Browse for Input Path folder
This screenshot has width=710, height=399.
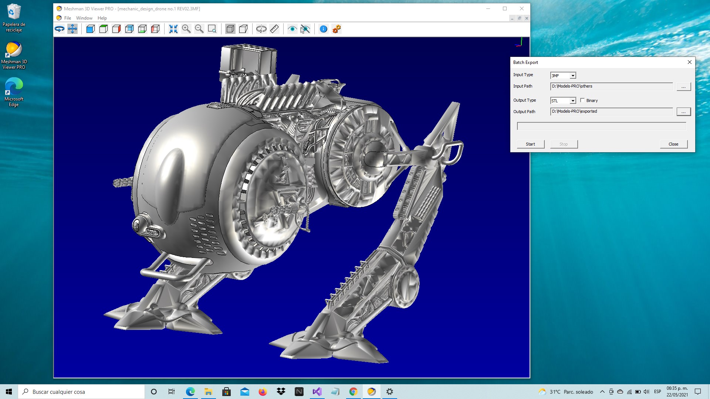[x=683, y=87]
